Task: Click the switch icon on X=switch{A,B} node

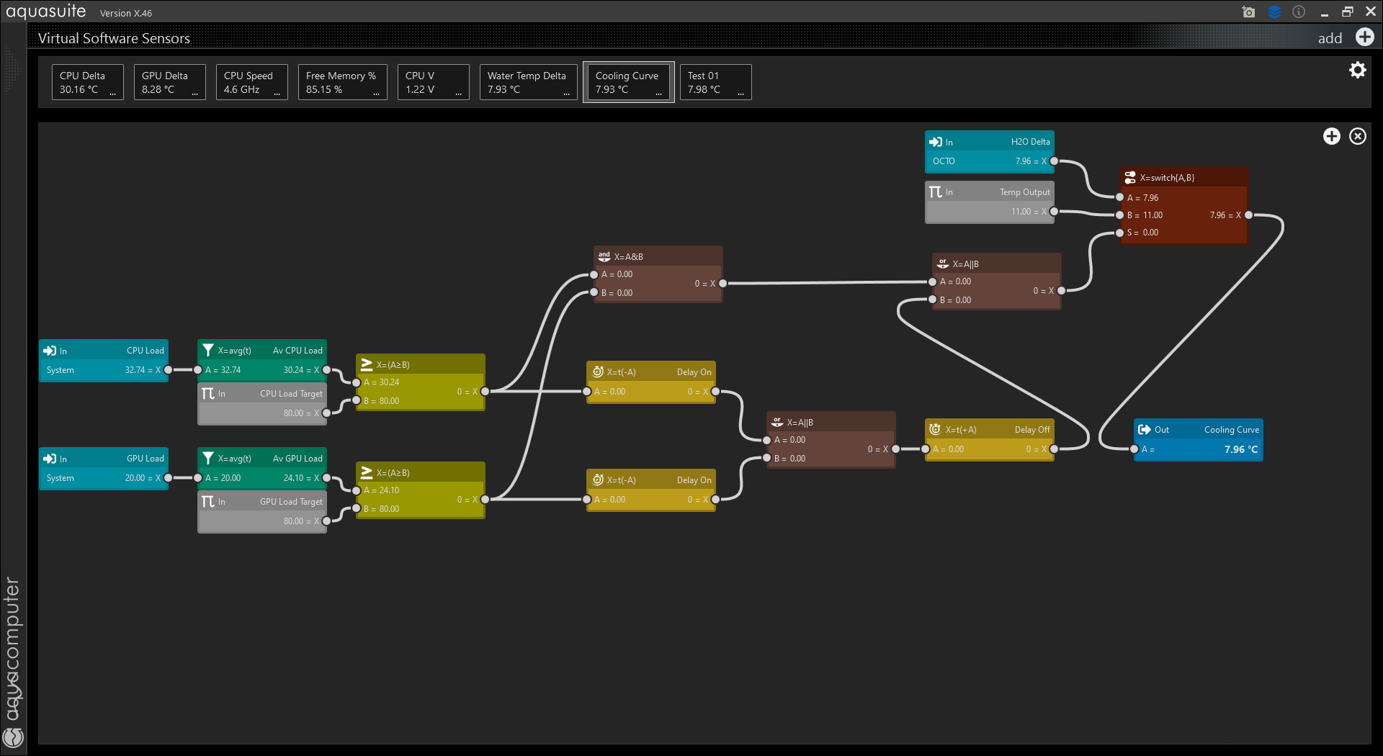Action: [1130, 177]
